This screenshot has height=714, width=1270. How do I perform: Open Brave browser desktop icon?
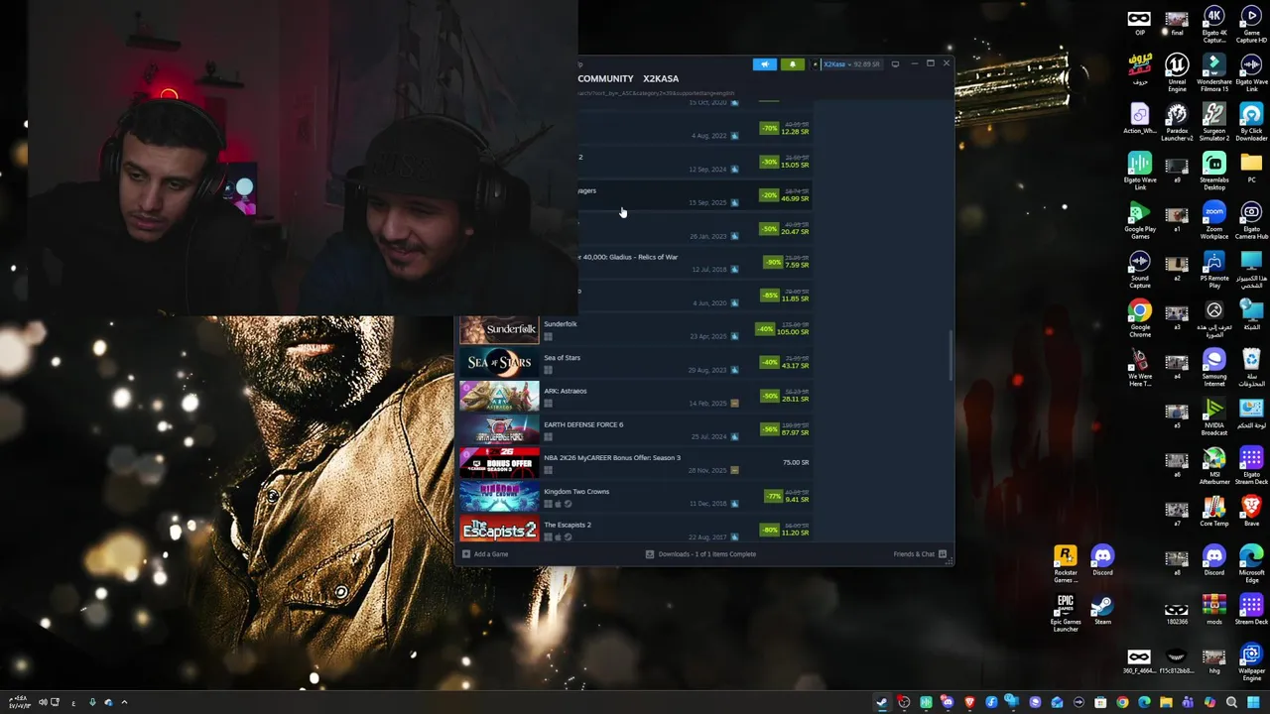pos(1251,512)
